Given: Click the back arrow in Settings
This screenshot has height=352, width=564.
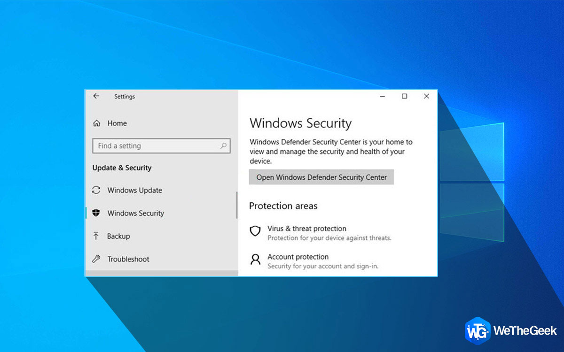Looking at the screenshot, I should click(x=96, y=96).
